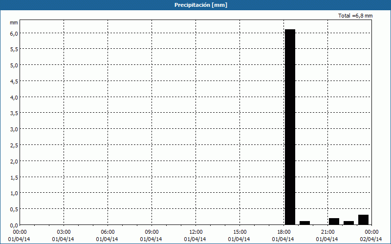Click the 15:00 time label

(239, 232)
